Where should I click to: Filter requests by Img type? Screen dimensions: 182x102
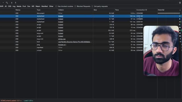[x=14, y=6]
